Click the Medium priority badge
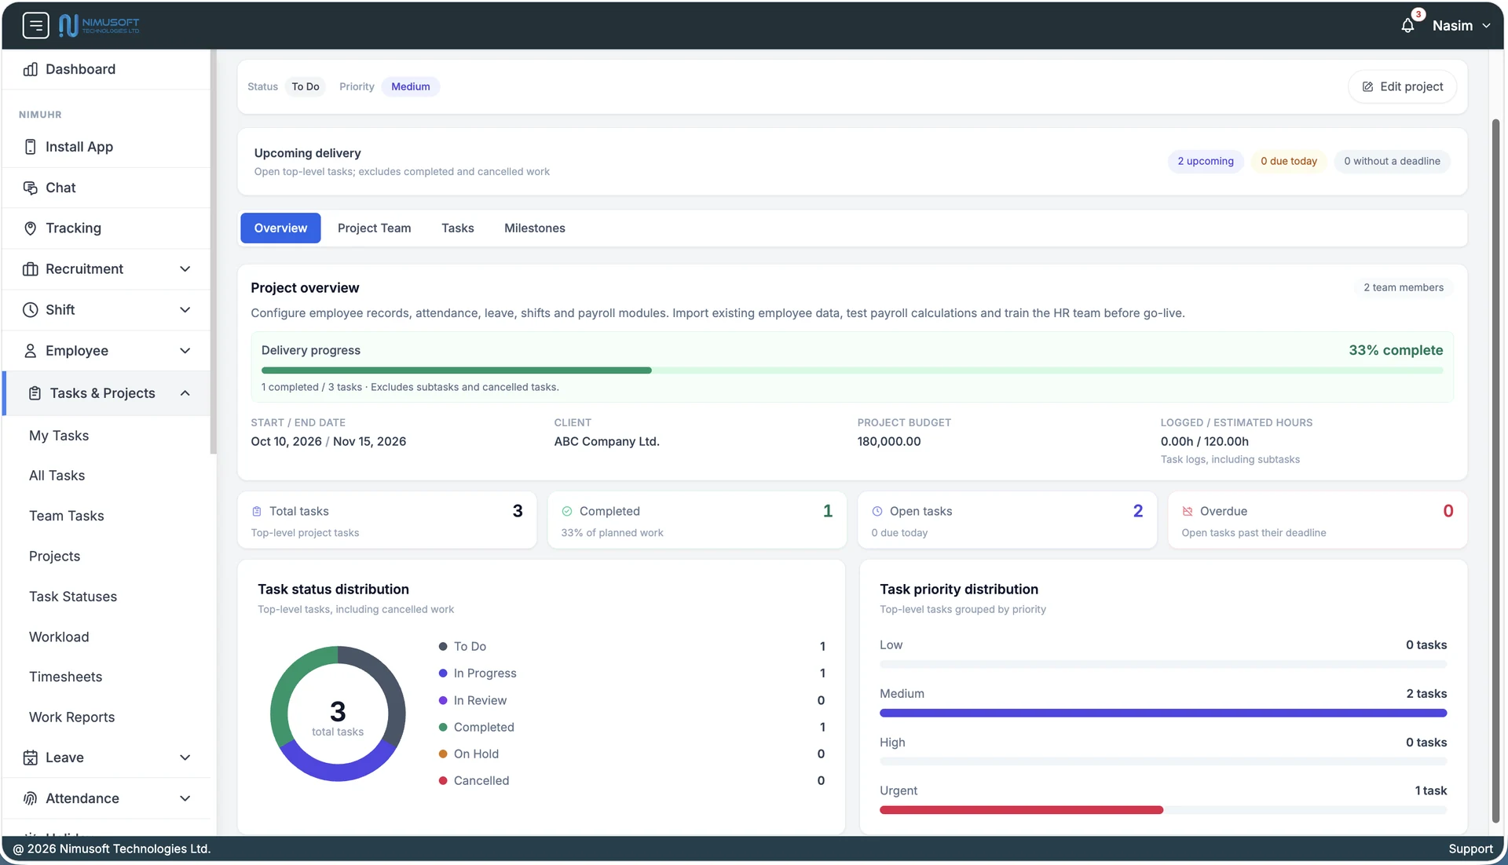The height and width of the screenshot is (865, 1508). 411,86
